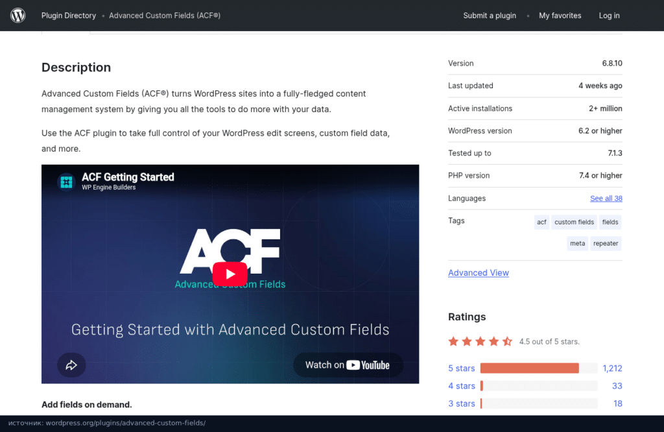The image size is (664, 432).
Task: Click the WordPress logo icon
Action: (18, 16)
